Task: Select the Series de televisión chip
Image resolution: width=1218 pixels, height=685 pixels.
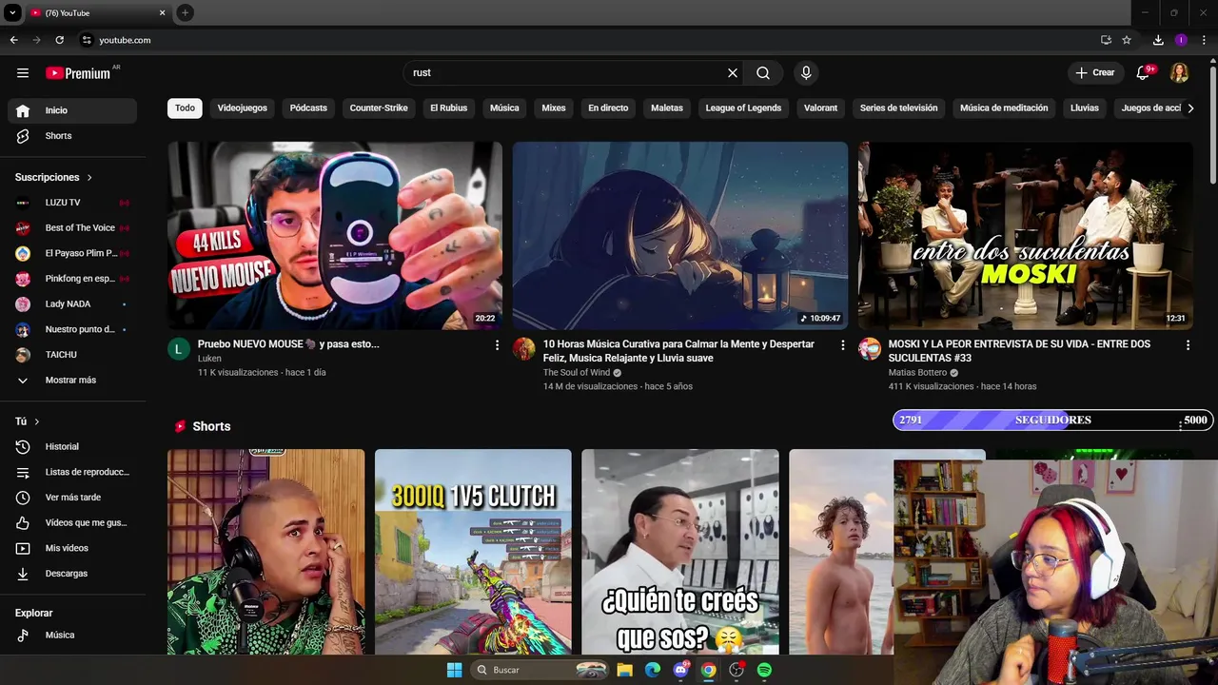Action: [x=898, y=108]
